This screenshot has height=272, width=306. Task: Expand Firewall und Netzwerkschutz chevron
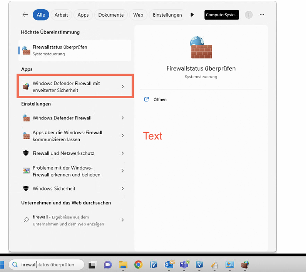(122, 153)
